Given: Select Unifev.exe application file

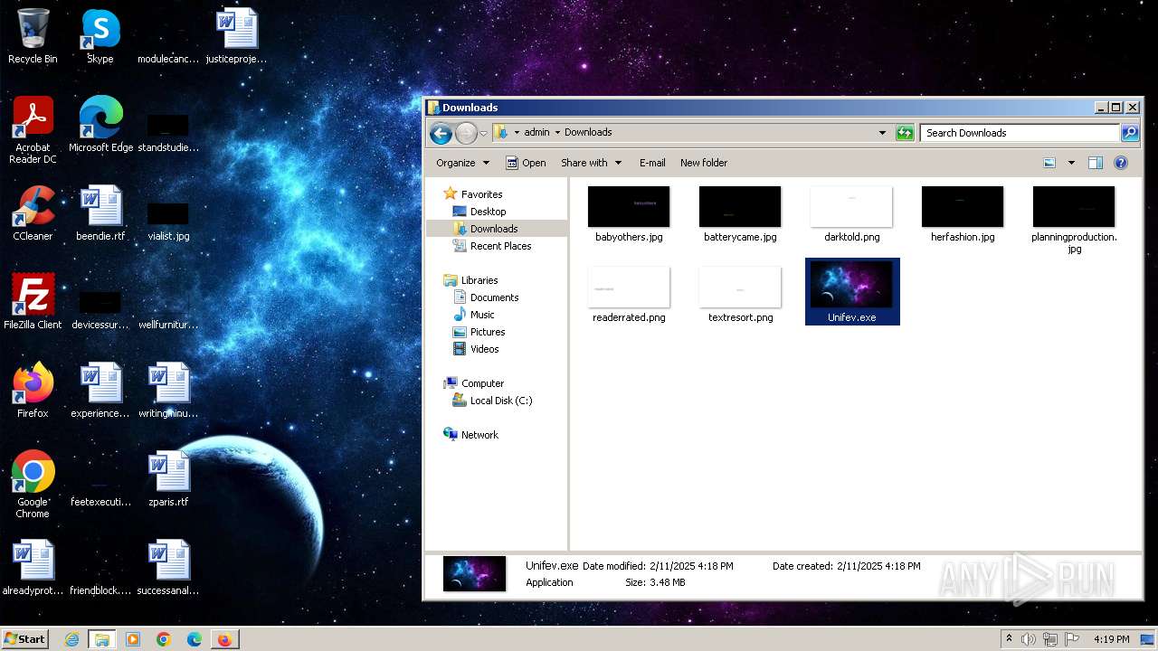Looking at the screenshot, I should tap(852, 291).
